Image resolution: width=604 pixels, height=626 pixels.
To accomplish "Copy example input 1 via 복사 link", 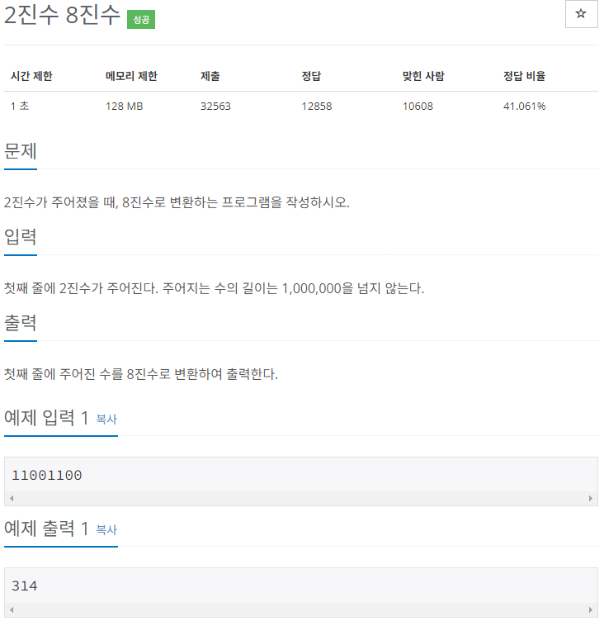I will pos(106,419).
